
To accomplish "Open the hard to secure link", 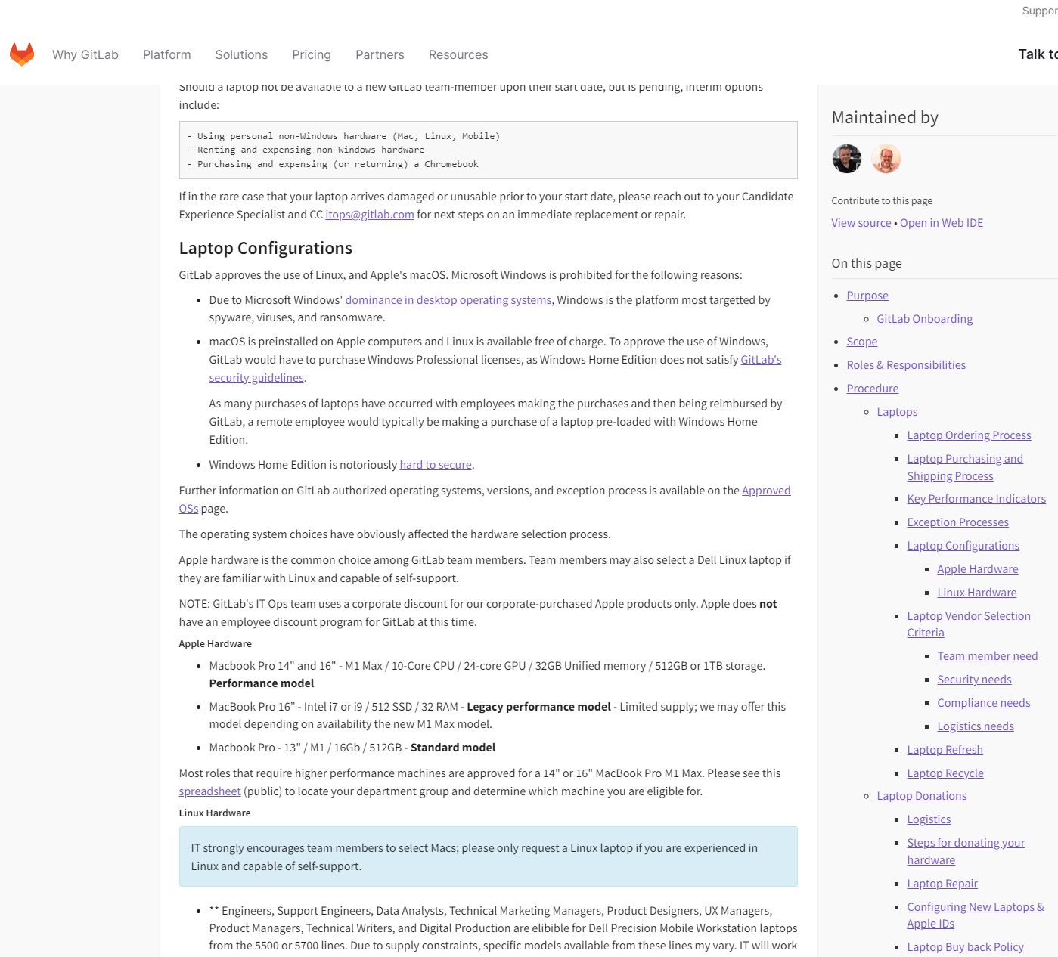I will 435,464.
